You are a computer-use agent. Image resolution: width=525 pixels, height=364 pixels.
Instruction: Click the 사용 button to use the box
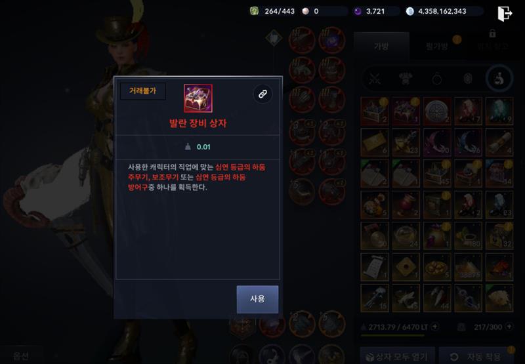[x=257, y=299]
